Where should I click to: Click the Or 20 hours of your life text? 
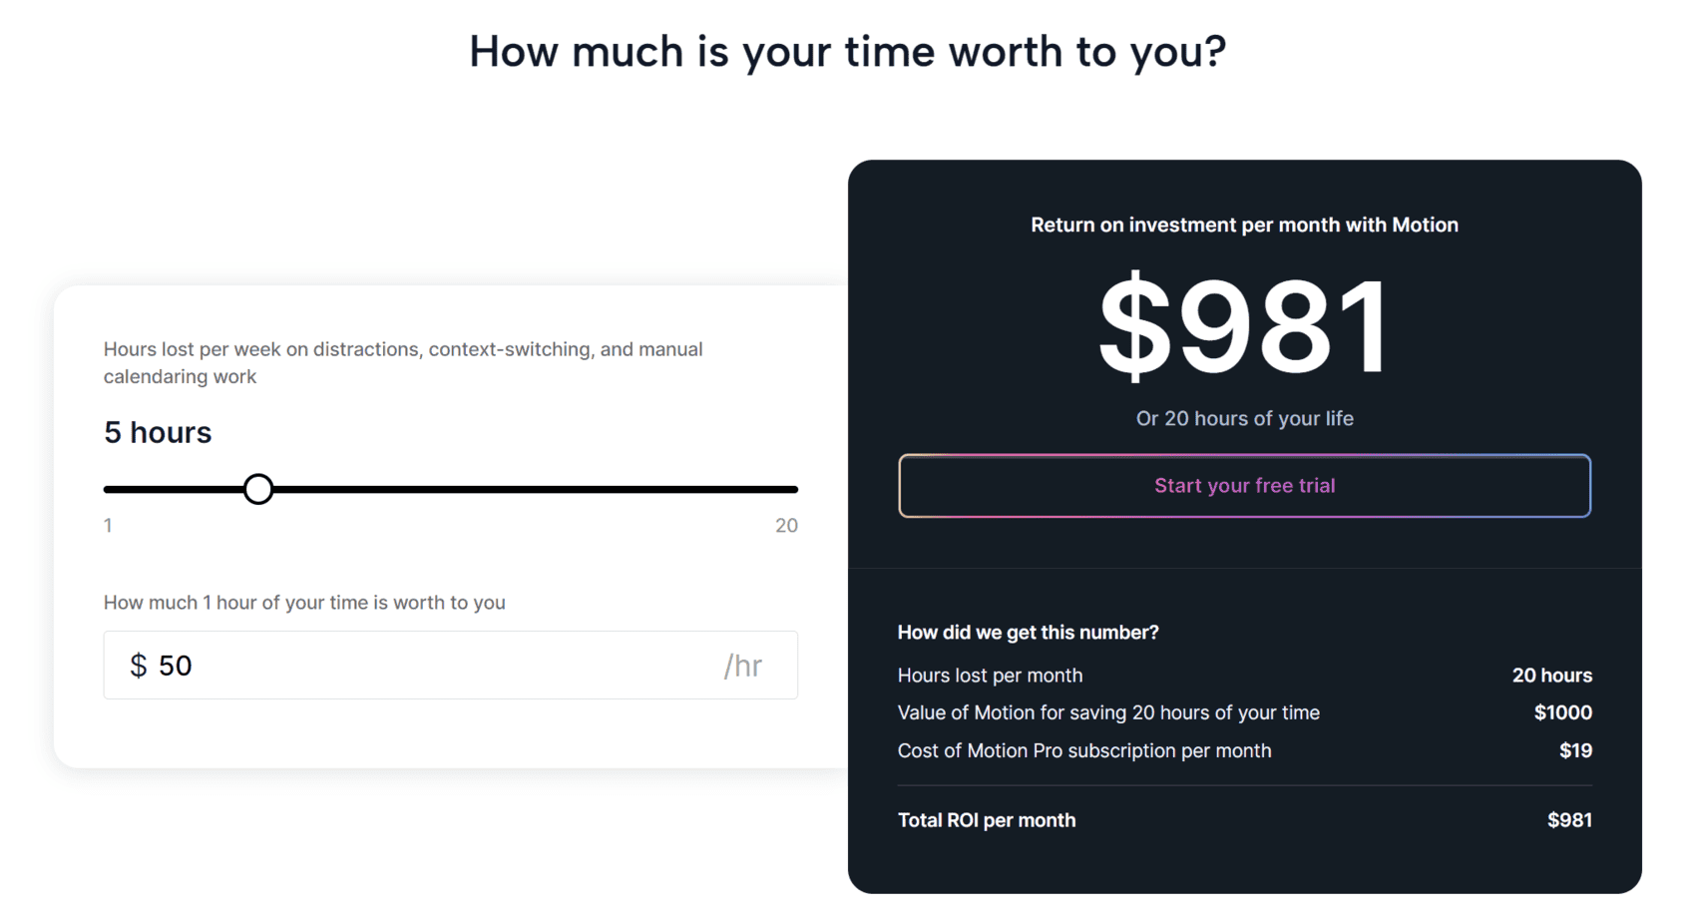pyautogui.click(x=1243, y=418)
